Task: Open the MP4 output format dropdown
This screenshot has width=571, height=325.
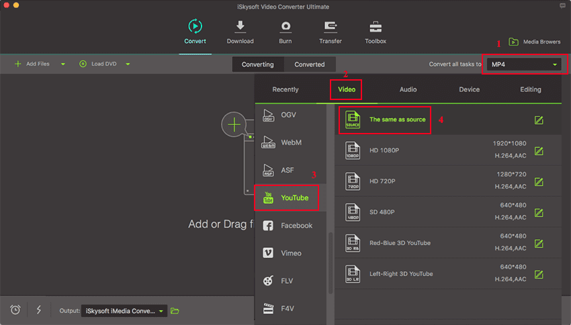Action: tap(524, 64)
